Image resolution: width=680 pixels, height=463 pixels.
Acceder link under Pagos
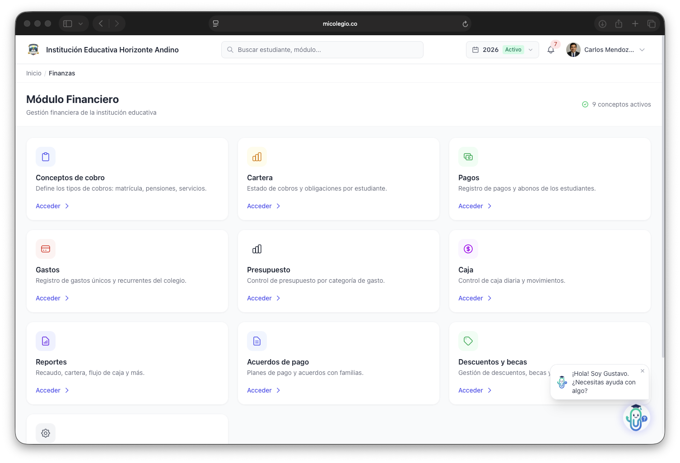475,206
